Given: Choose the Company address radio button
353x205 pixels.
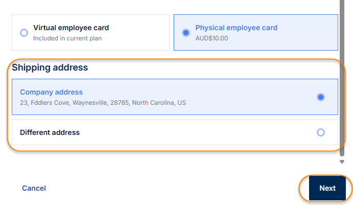Looking at the screenshot, I should click(320, 97).
